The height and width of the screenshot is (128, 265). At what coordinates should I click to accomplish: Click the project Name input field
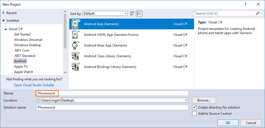[x=113, y=93]
